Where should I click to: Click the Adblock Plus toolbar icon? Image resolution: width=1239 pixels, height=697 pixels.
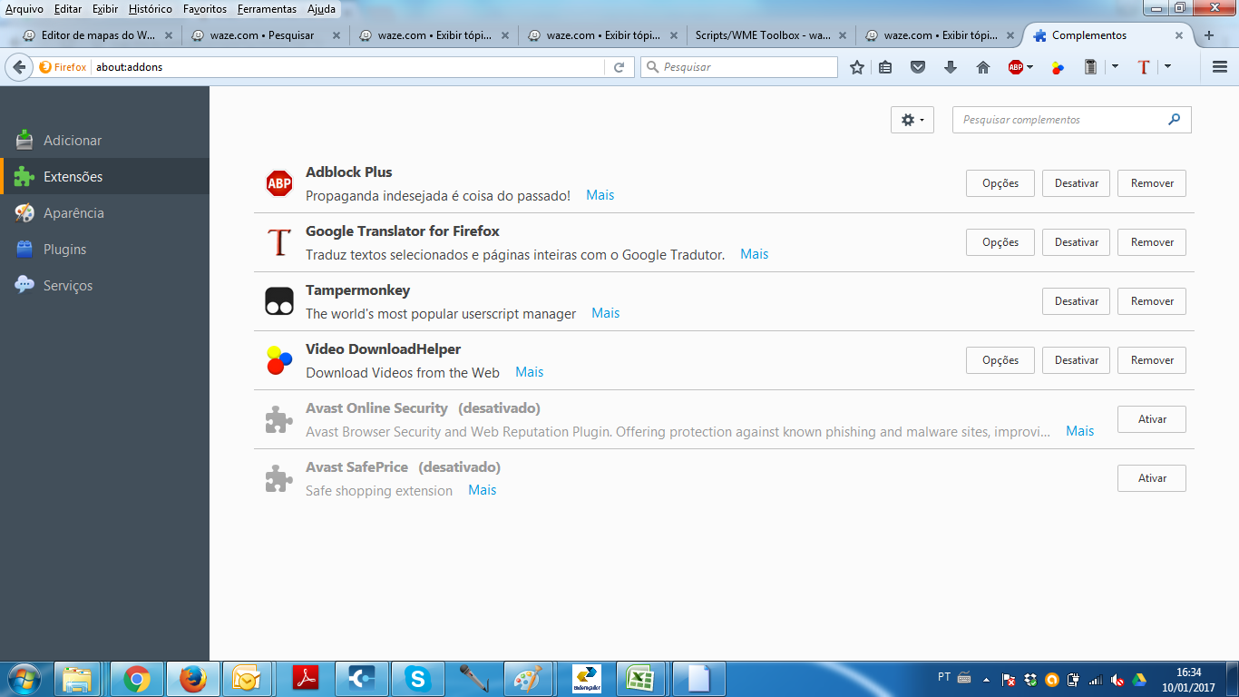click(1016, 67)
